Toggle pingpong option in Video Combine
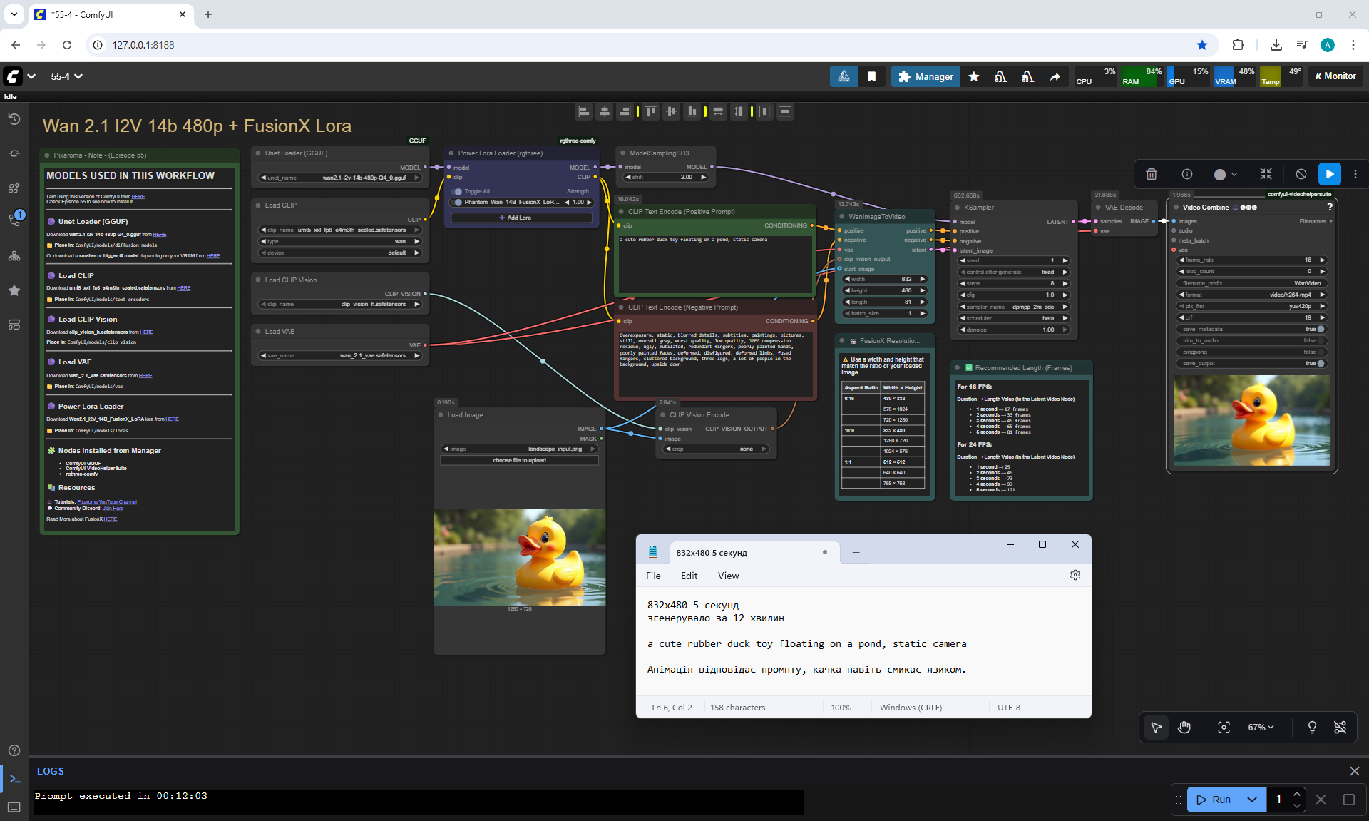This screenshot has width=1369, height=821. tap(1320, 352)
